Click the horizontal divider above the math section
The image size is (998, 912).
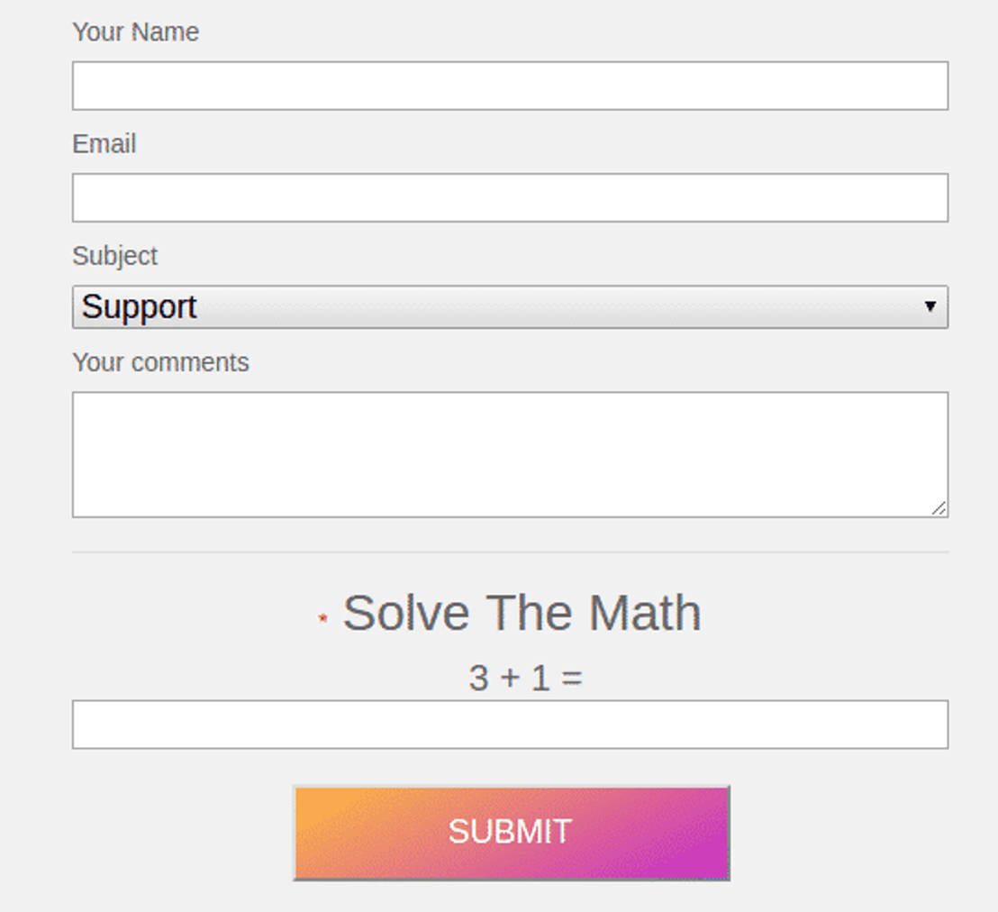pos(510,552)
